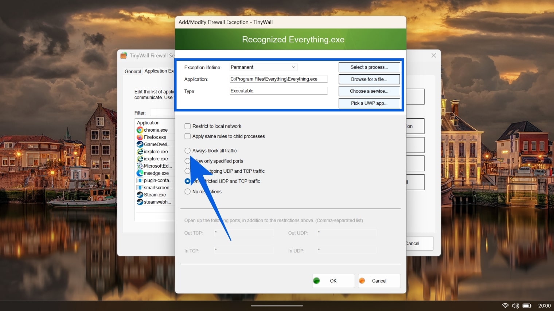Click the Browse for a file... button

pyautogui.click(x=369, y=79)
